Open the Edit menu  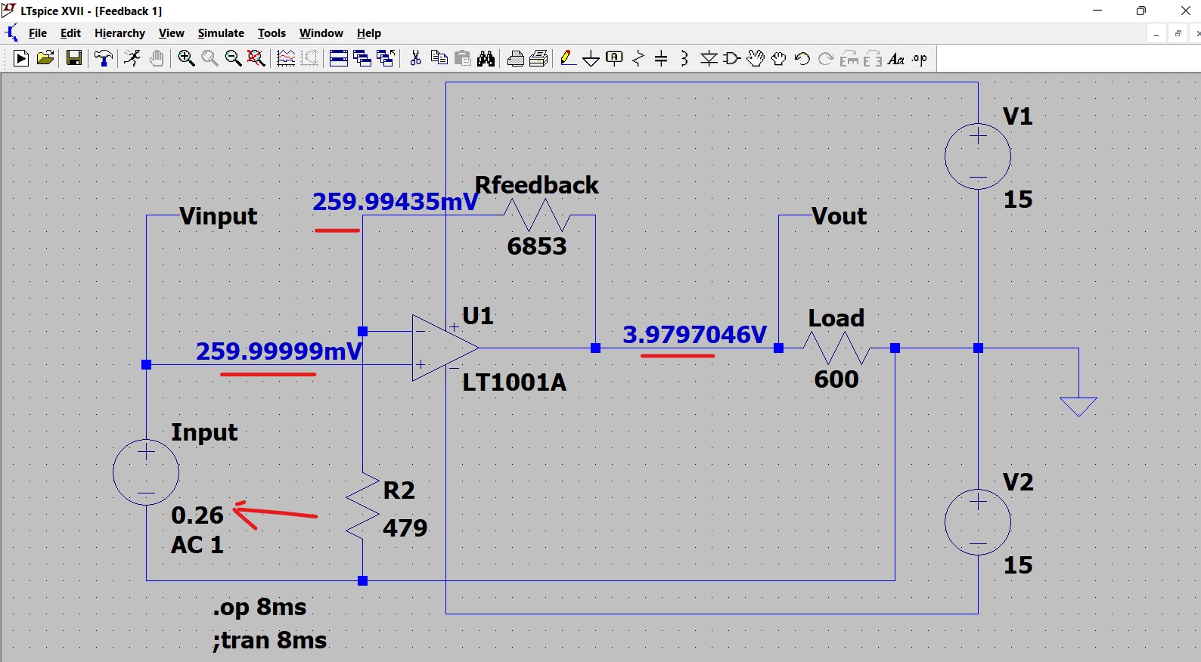(70, 33)
